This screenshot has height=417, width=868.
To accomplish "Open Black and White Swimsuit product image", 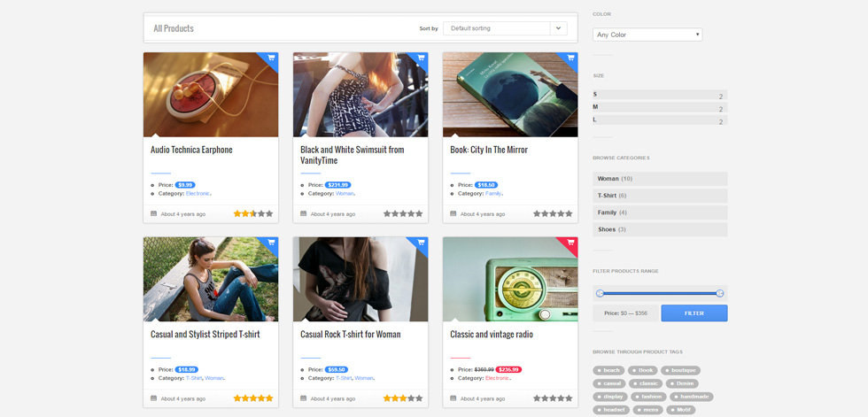I will click(360, 95).
